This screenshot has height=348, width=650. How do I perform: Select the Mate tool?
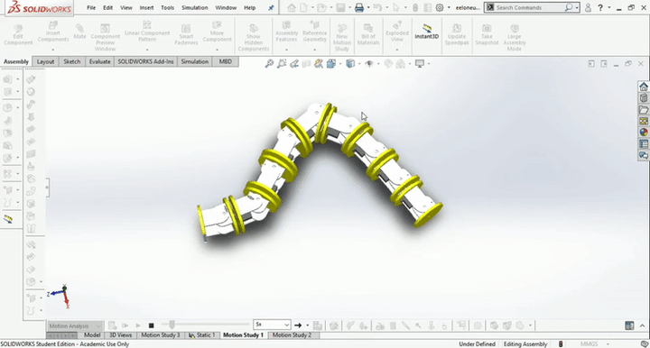click(x=79, y=32)
